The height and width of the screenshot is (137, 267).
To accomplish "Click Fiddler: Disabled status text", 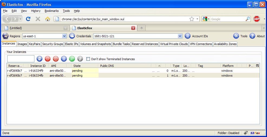I will (x=229, y=133).
